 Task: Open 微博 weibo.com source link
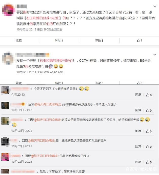tap(53, 72)
